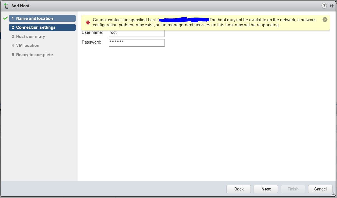This screenshot has height=198, width=337.
Task: Click inside the User name field
Action: click(136, 33)
